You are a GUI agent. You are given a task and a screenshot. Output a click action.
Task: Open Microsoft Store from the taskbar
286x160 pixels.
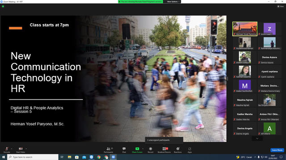77,157
